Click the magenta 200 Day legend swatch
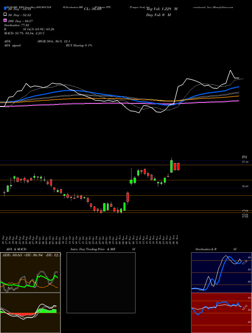The height and width of the screenshot is (333, 252). [5, 20]
